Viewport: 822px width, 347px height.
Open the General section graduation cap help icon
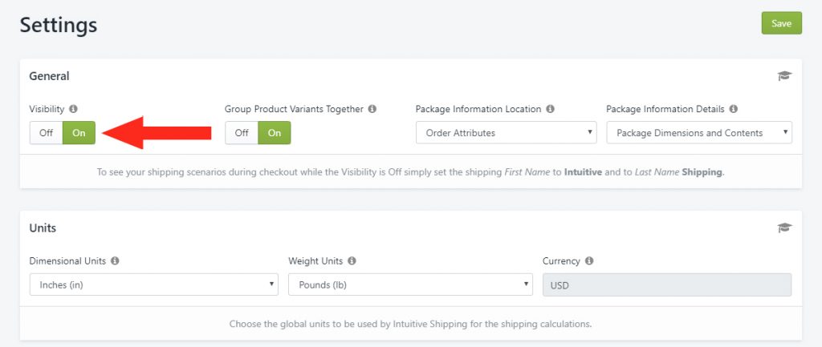784,76
